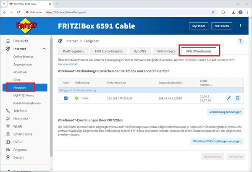Open browser extensions puzzle icon
This screenshot has width=252, height=172.
point(223,12)
